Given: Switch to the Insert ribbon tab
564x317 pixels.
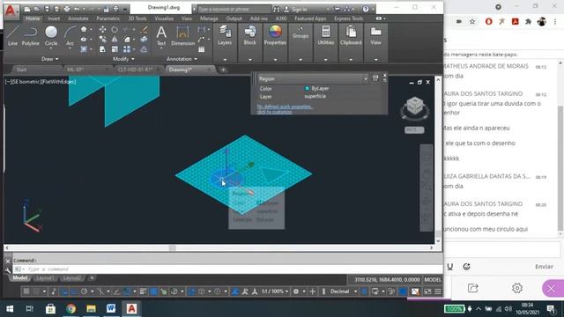Looking at the screenshot, I should [54, 18].
